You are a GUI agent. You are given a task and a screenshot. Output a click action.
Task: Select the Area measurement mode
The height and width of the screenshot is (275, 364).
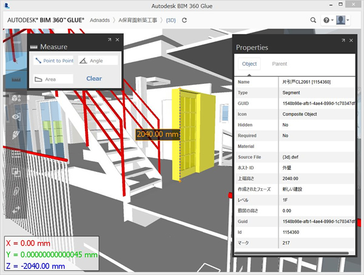pos(53,79)
